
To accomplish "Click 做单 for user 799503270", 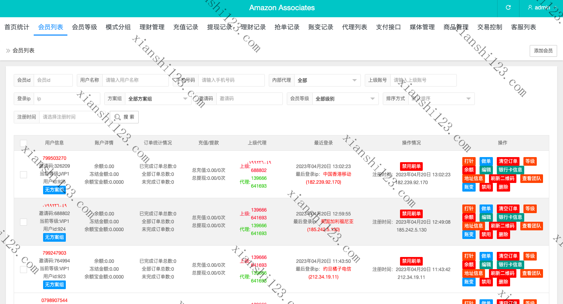I will (486, 161).
